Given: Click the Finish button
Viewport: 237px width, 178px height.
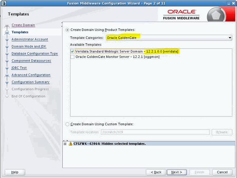Looking at the screenshot, I should click(199, 172).
